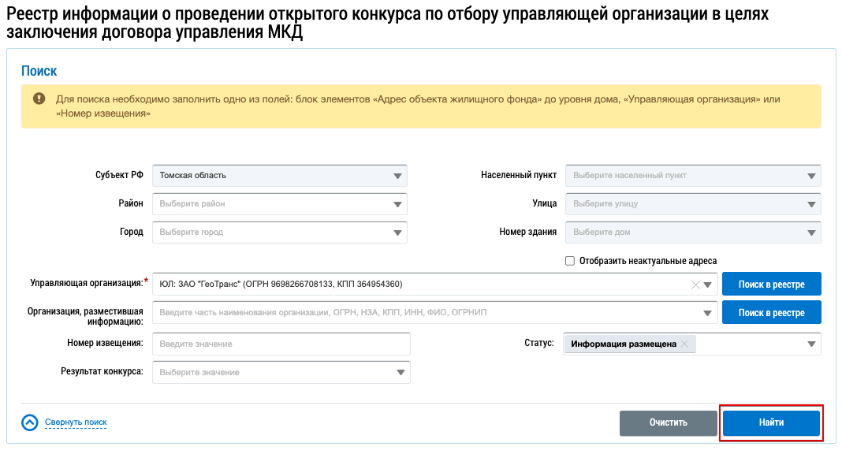Click the "Свернуть поиск" link
The image size is (842, 454).
tap(76, 422)
